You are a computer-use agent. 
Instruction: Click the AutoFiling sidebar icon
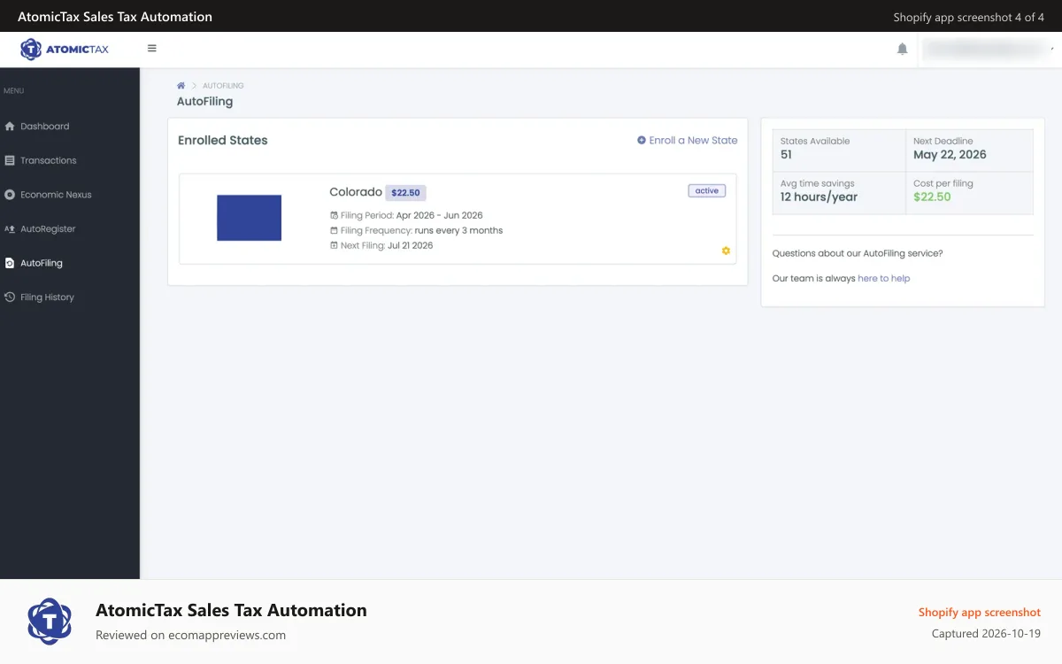pos(10,263)
